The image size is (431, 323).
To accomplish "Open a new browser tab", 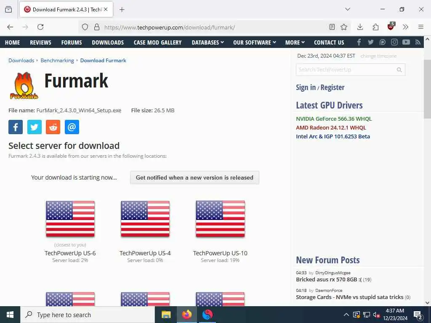I will 122,10.
